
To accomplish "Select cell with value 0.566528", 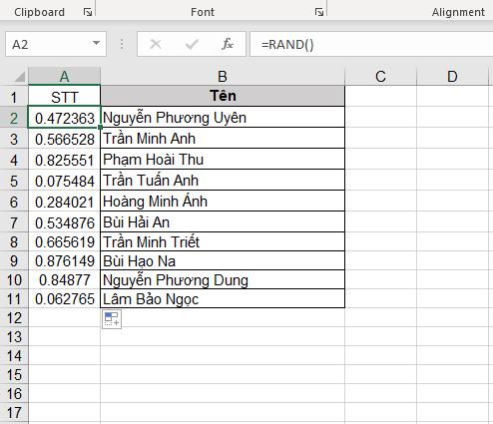I will point(65,139).
